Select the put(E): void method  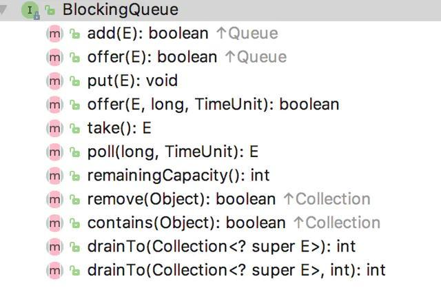tap(132, 81)
